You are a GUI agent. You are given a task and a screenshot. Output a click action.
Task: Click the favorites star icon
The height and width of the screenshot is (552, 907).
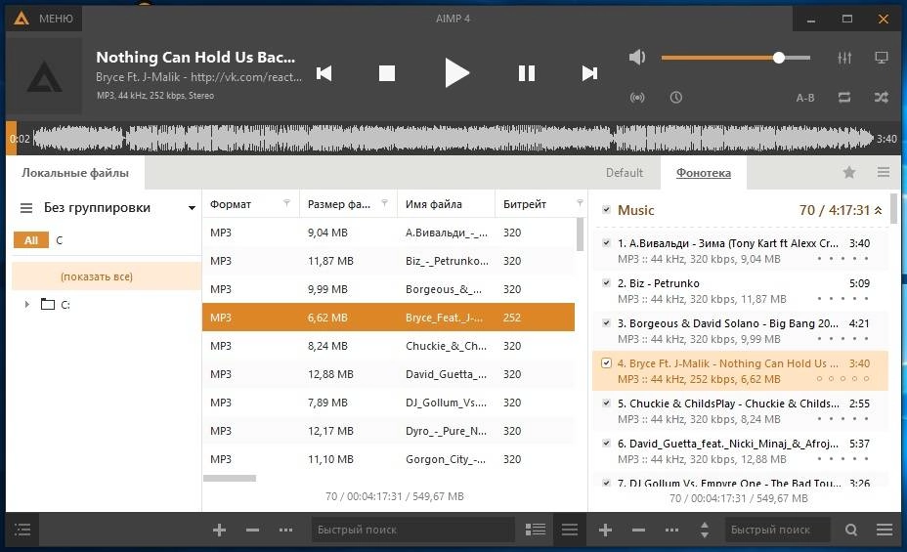[x=848, y=172]
